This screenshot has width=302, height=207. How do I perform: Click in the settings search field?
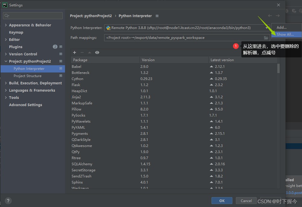click(33, 16)
